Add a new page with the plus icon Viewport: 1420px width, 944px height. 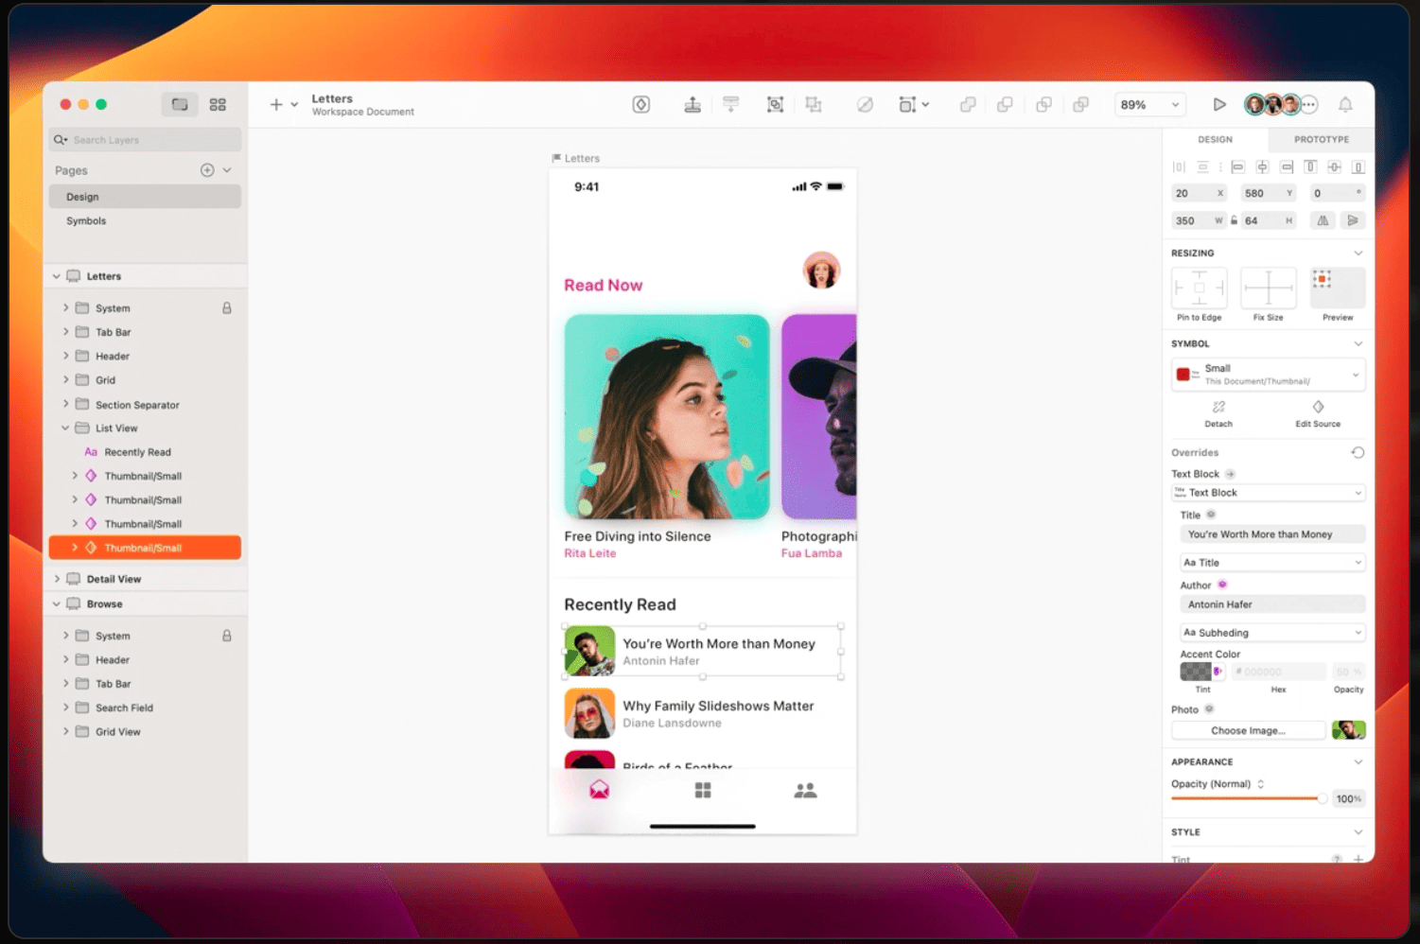point(207,170)
